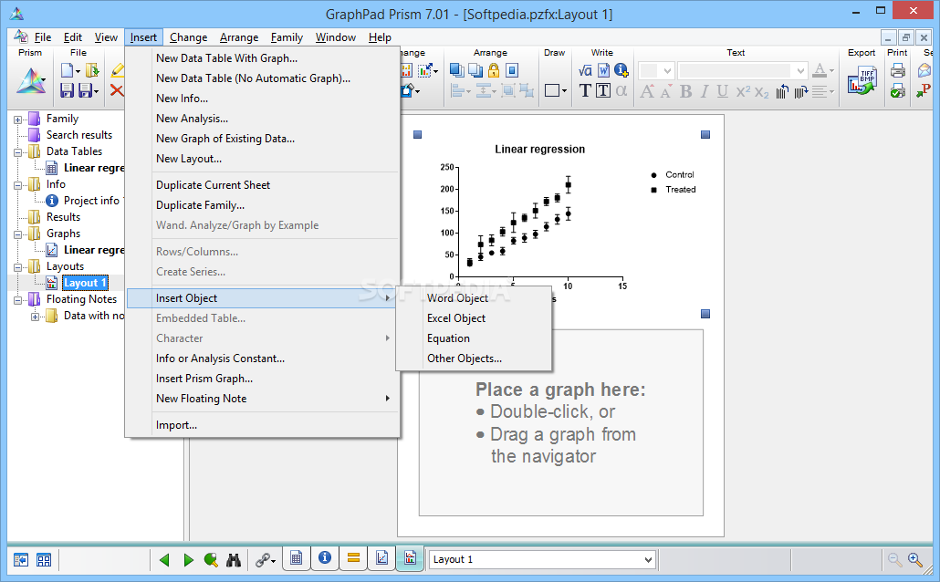
Task: Collapse the Info folder
Action: coord(18,185)
